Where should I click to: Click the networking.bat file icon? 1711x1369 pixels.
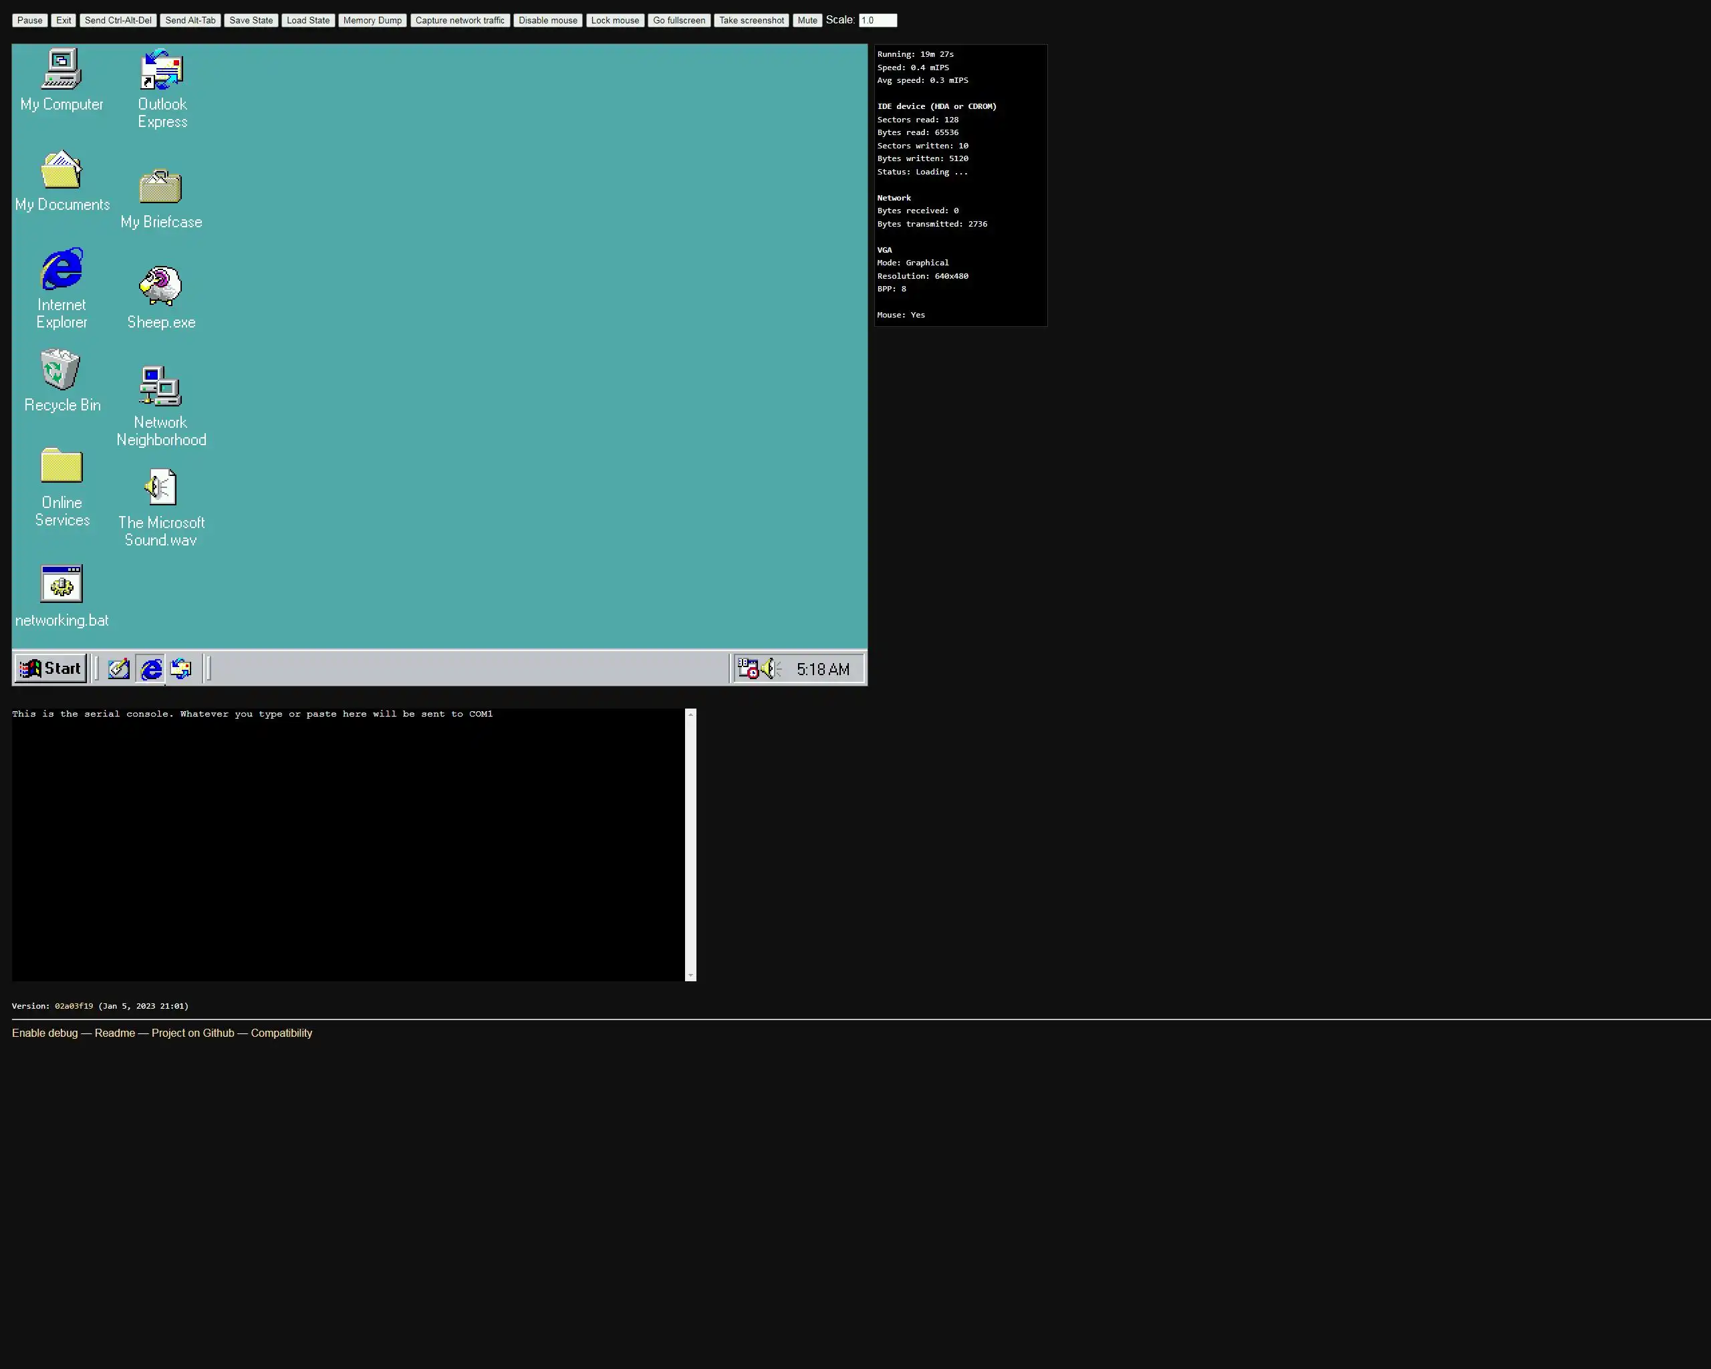point(61,585)
